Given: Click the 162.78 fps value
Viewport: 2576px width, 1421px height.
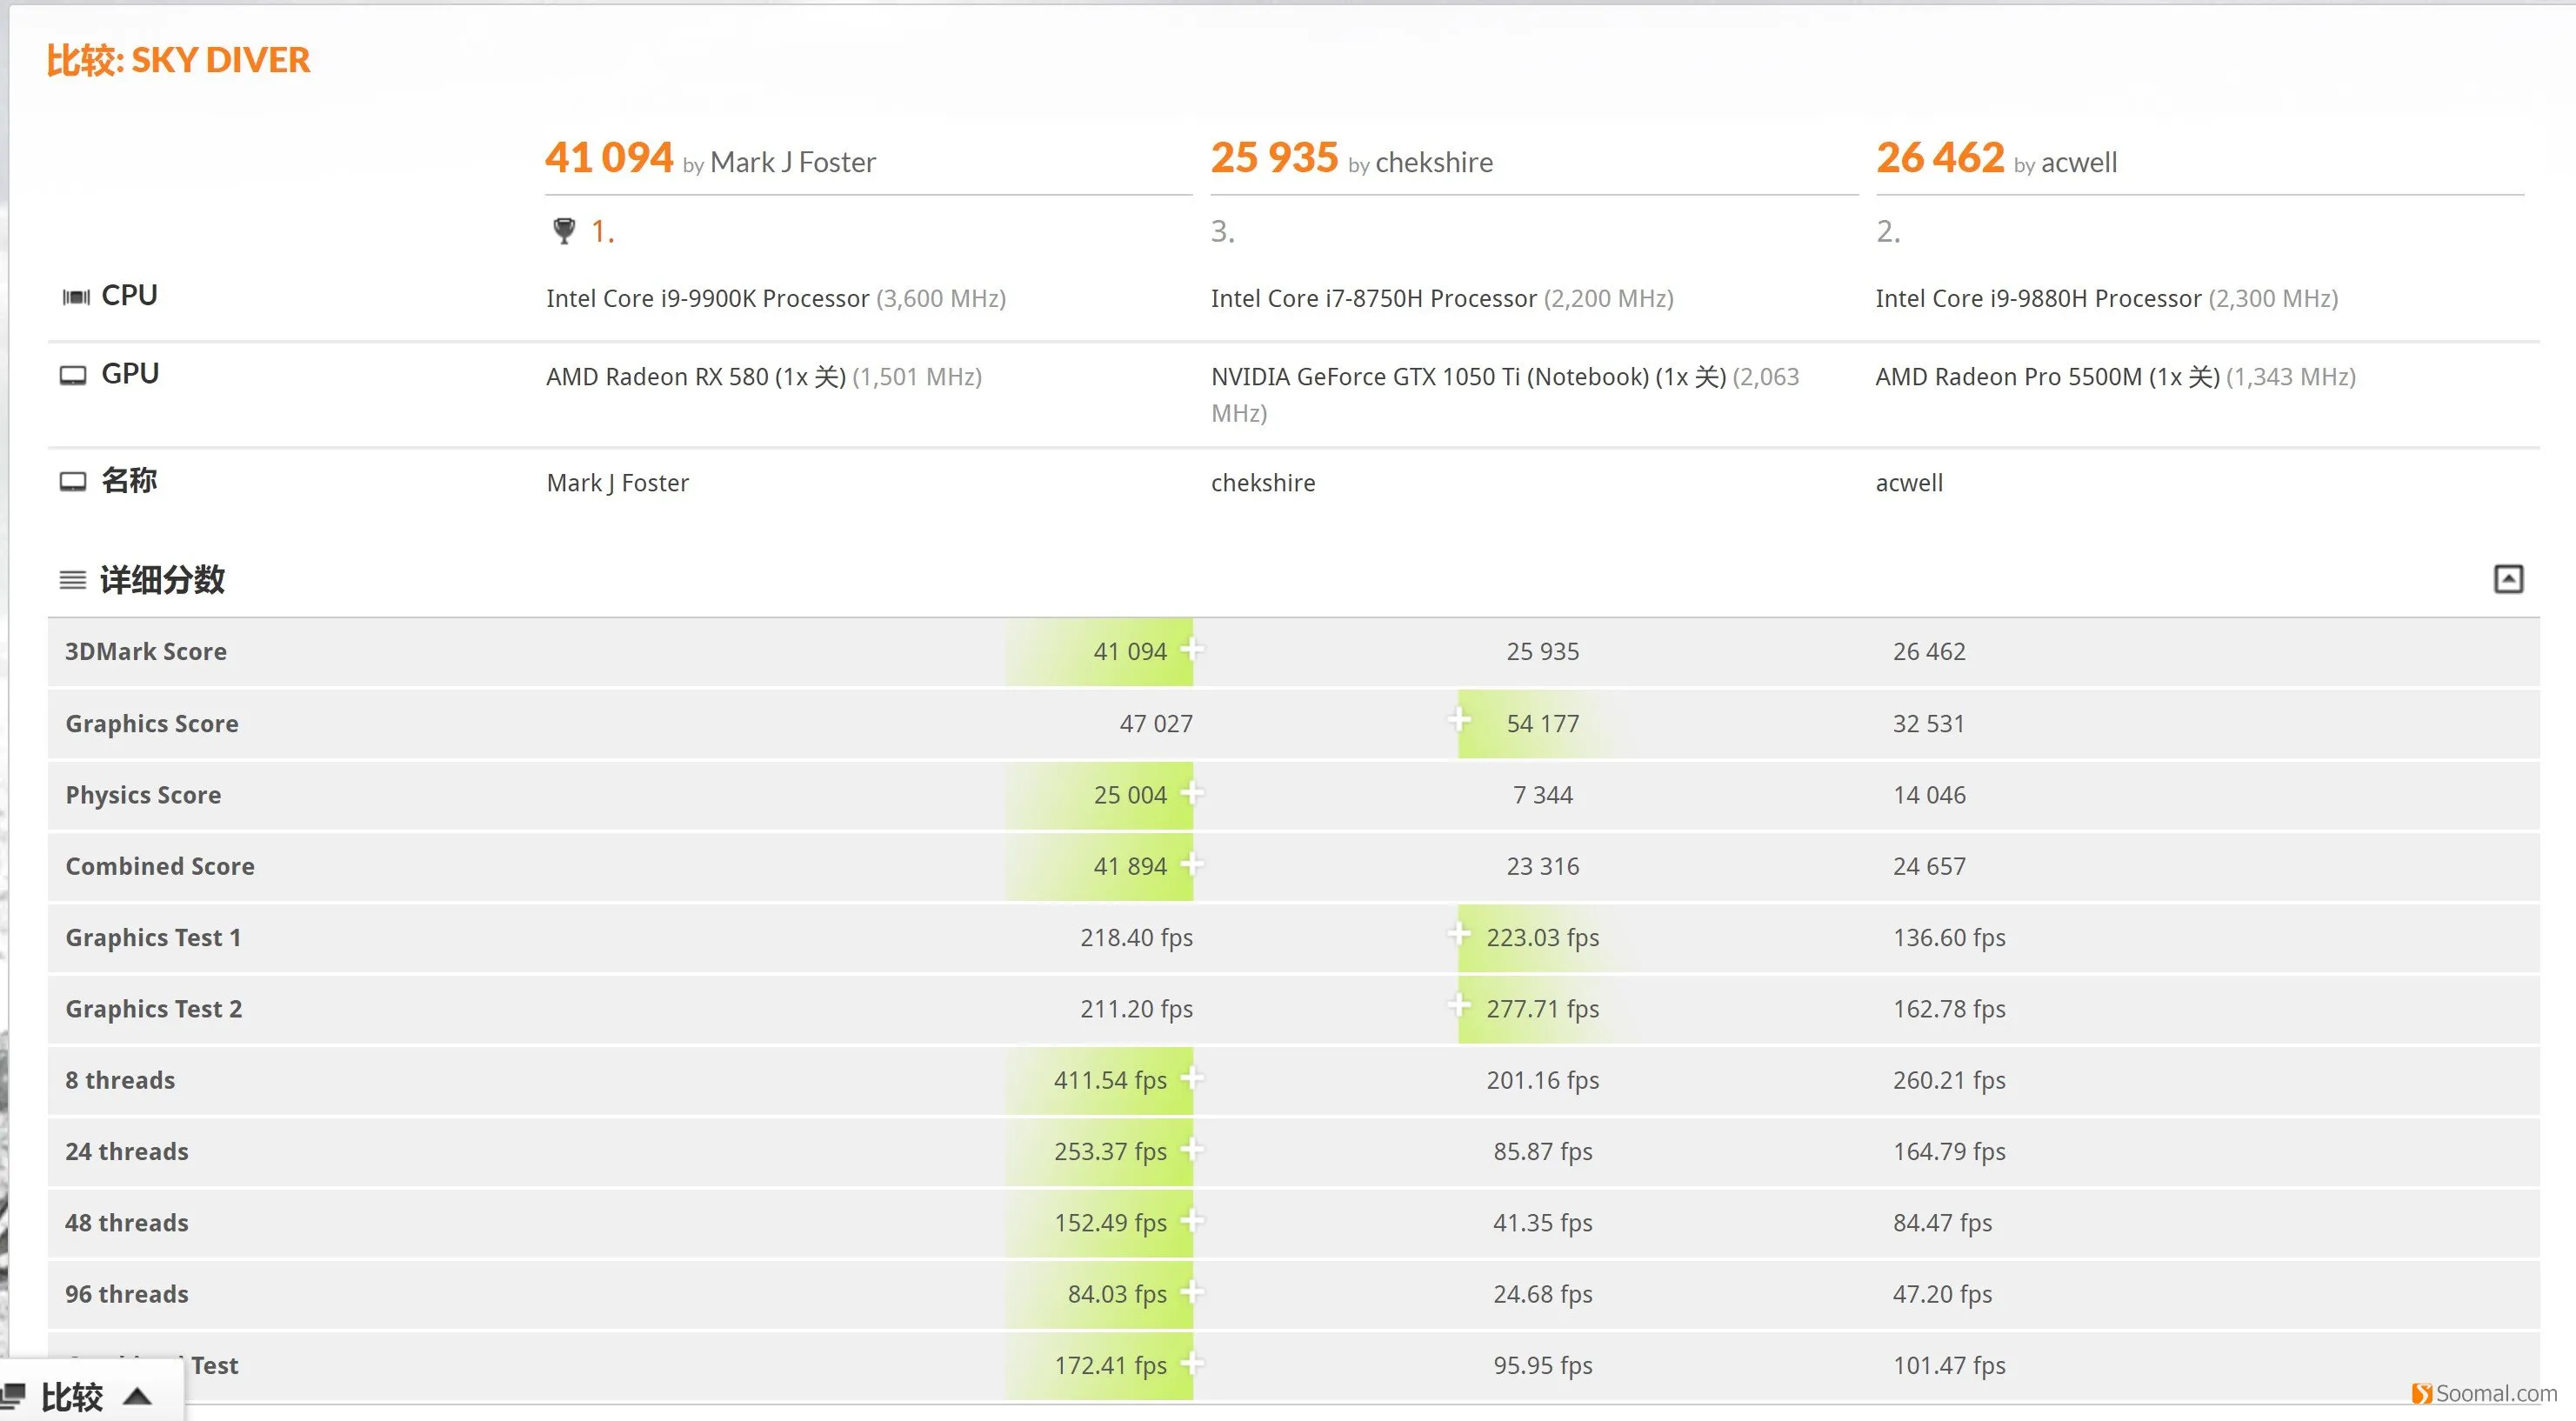Looking at the screenshot, I should pos(1949,1009).
